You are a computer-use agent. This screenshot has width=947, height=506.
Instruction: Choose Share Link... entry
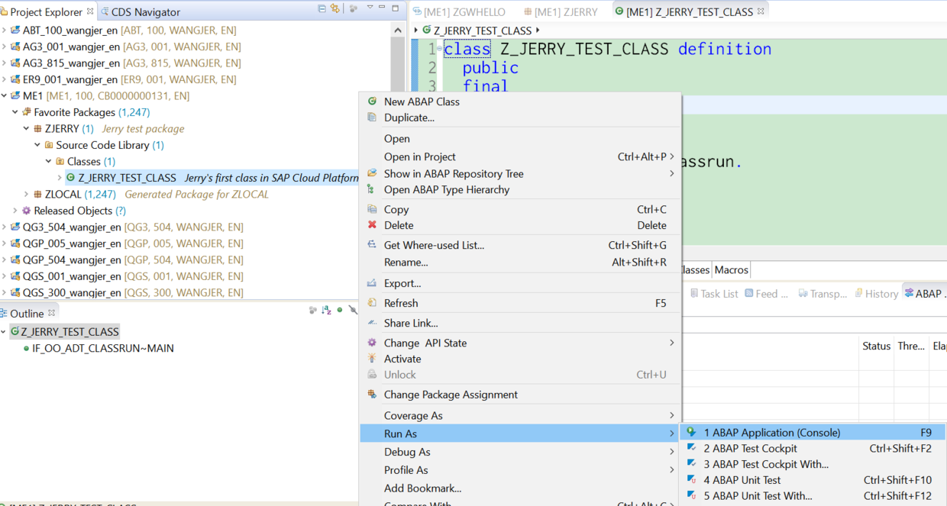[520, 323]
